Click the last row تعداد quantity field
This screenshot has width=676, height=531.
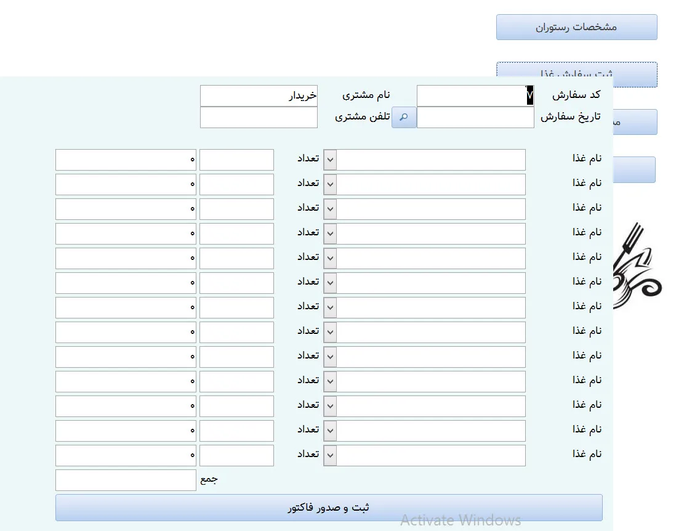click(x=236, y=456)
